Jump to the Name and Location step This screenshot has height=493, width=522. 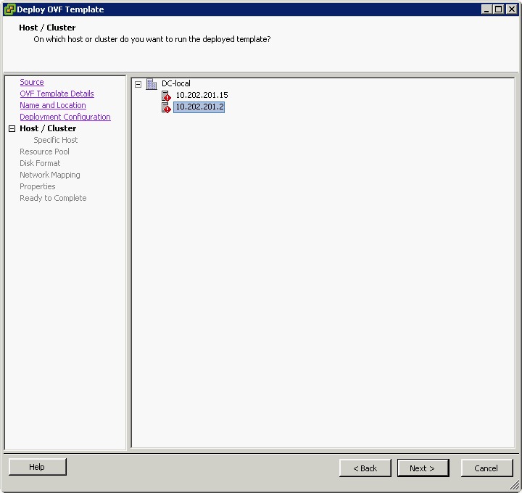(53, 105)
